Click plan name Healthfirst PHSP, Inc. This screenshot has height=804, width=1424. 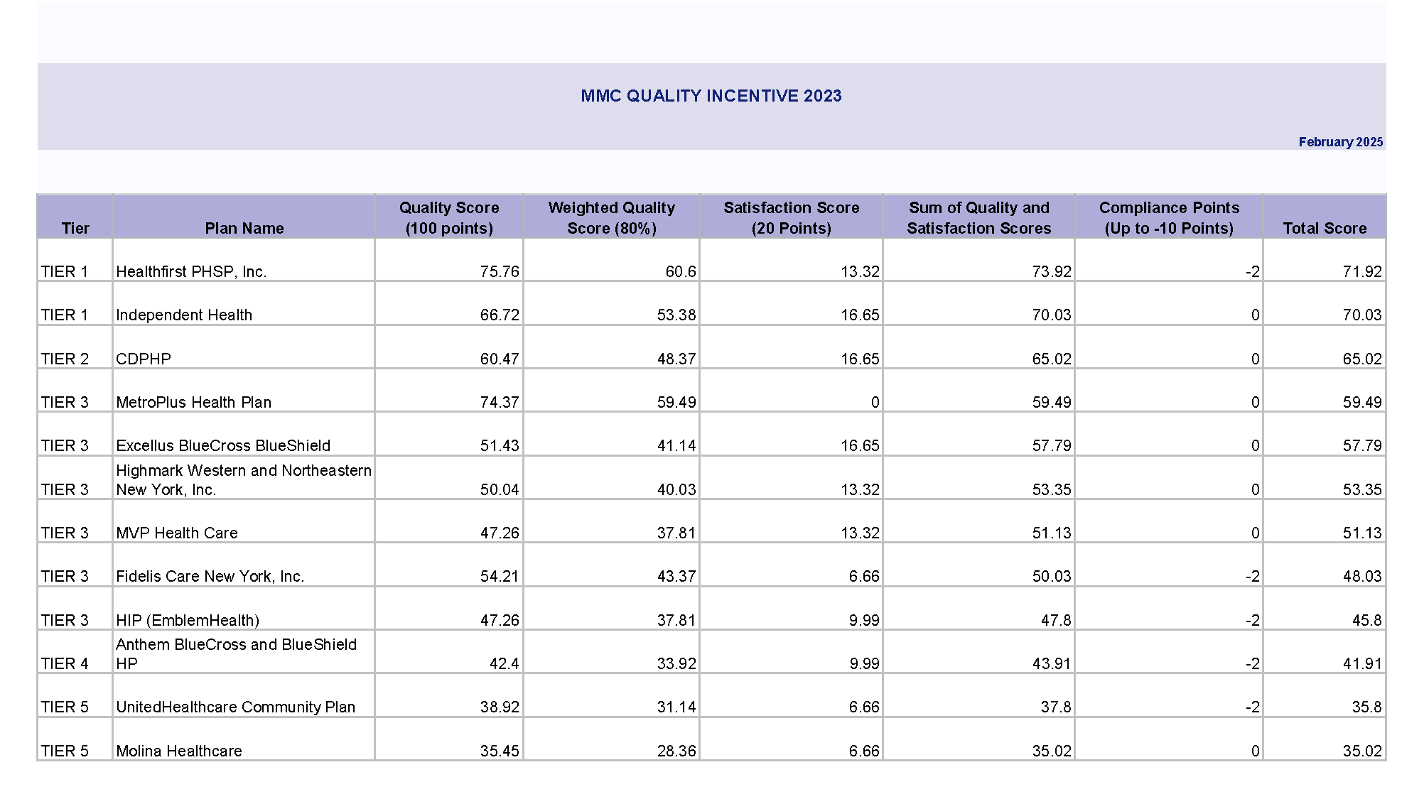[191, 271]
